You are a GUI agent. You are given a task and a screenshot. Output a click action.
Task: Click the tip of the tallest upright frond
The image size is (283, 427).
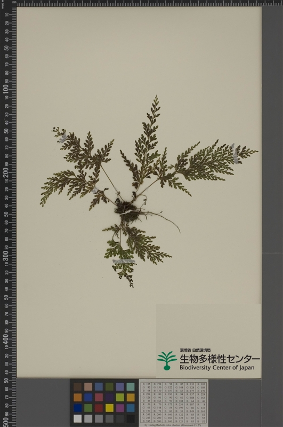[156, 98]
